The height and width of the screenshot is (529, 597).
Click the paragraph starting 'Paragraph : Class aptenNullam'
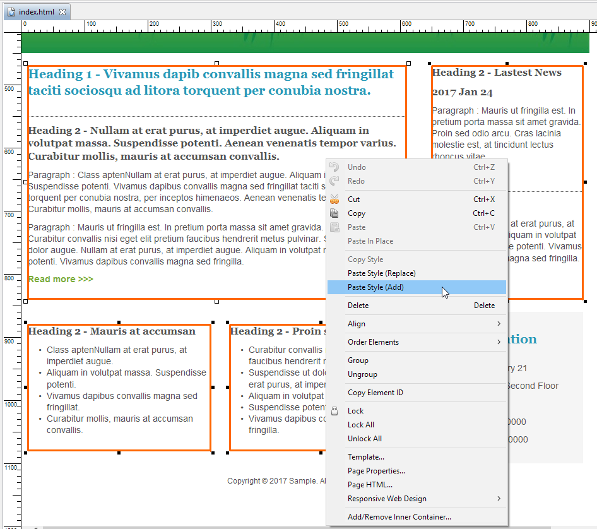(177, 192)
